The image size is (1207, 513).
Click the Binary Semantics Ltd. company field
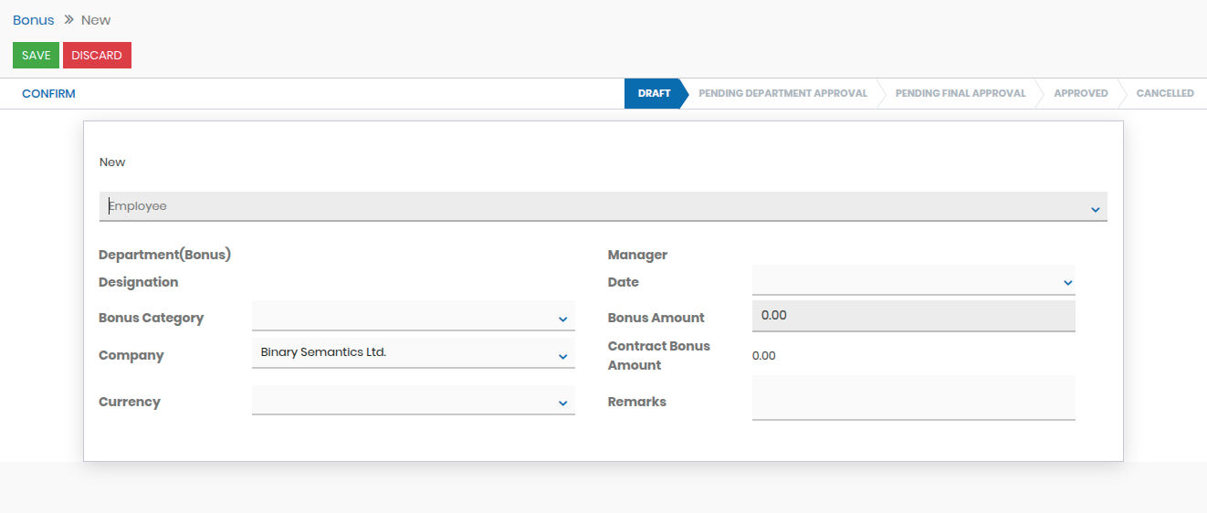(x=402, y=352)
